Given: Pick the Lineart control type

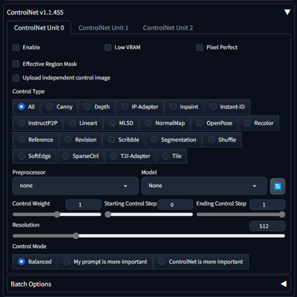Looking at the screenshot, I should tap(83, 123).
